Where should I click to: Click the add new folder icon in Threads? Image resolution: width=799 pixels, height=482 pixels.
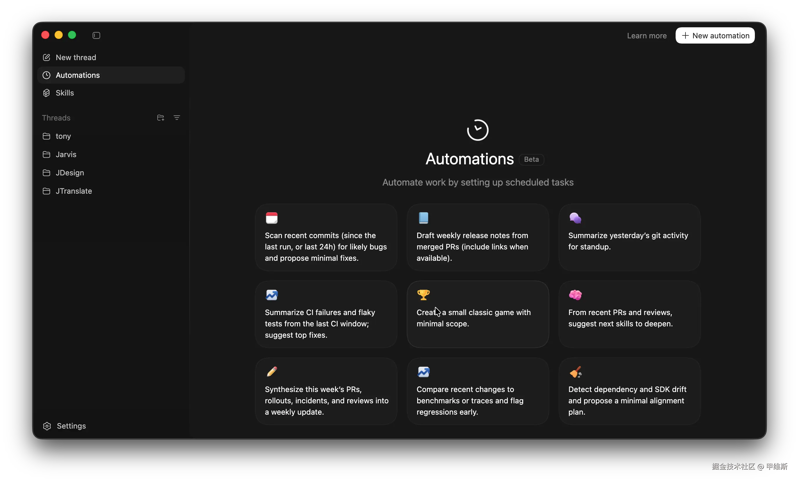161,118
